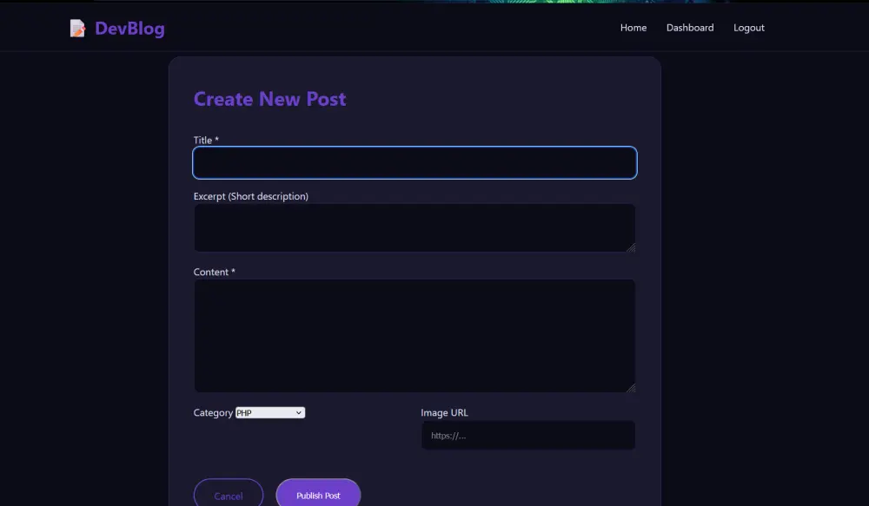Navigate to the Dashboard
The height and width of the screenshot is (506, 869).
coord(690,28)
